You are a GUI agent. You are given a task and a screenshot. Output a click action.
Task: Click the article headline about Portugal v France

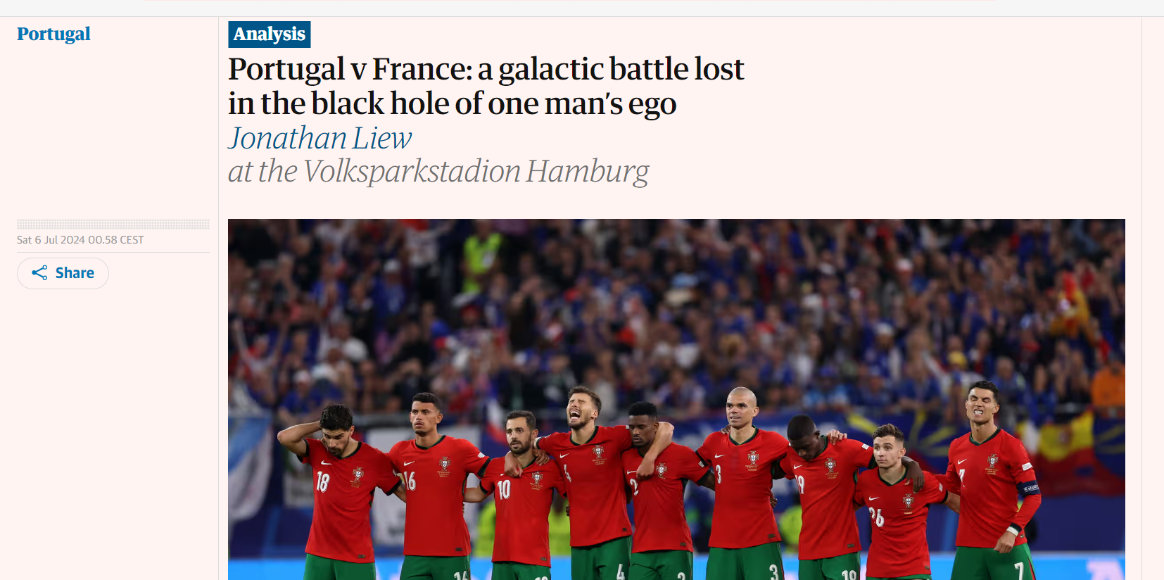[486, 86]
